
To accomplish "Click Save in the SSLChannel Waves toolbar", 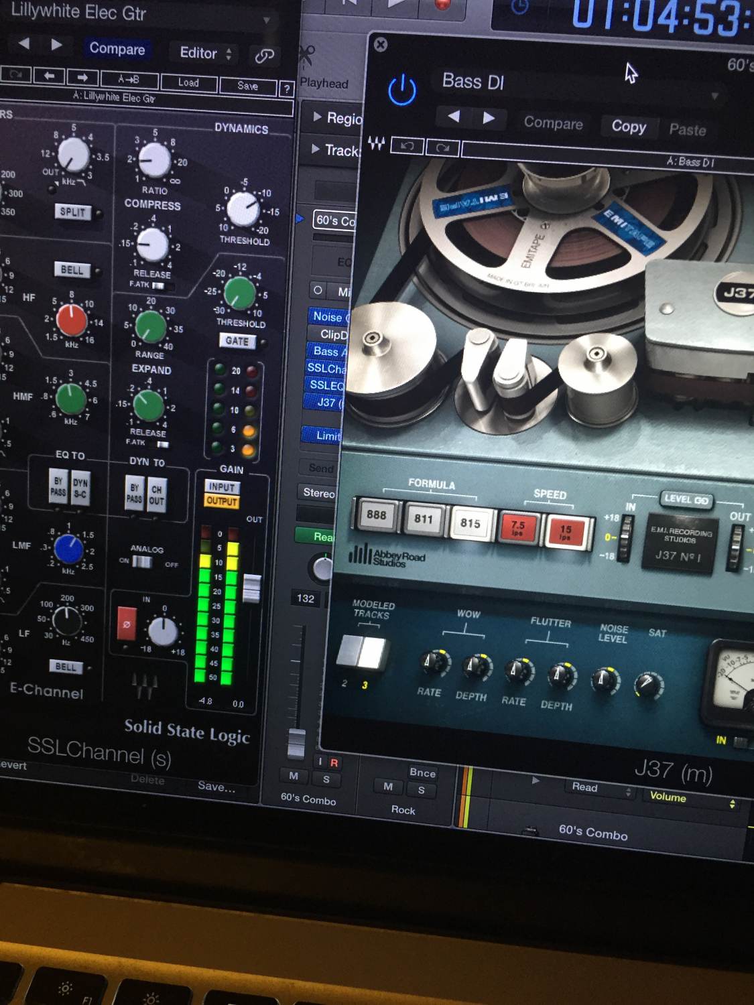I will point(247,86).
